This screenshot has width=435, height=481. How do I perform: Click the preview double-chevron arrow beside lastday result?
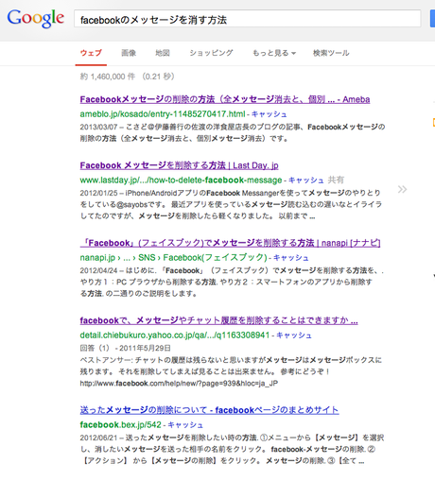click(402, 189)
